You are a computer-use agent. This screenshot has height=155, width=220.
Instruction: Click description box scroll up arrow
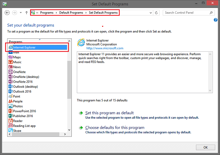[210, 54]
